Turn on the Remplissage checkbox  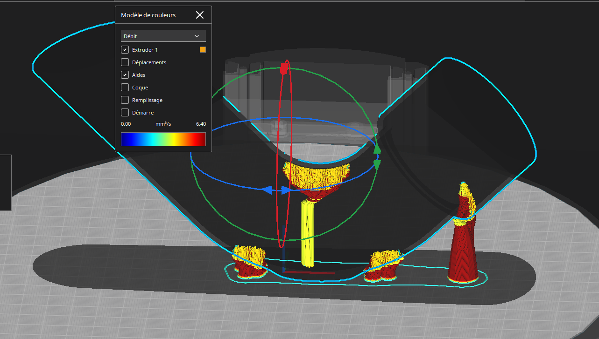click(125, 100)
